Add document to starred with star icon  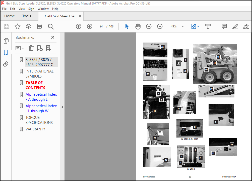point(18,26)
